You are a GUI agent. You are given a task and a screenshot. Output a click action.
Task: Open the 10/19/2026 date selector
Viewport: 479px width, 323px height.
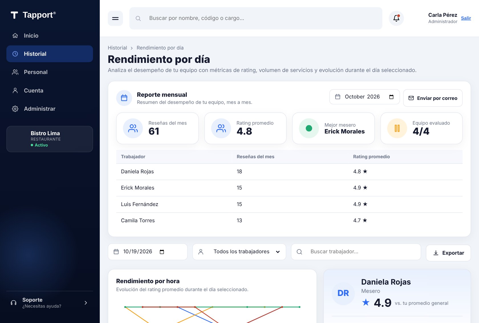coord(148,252)
